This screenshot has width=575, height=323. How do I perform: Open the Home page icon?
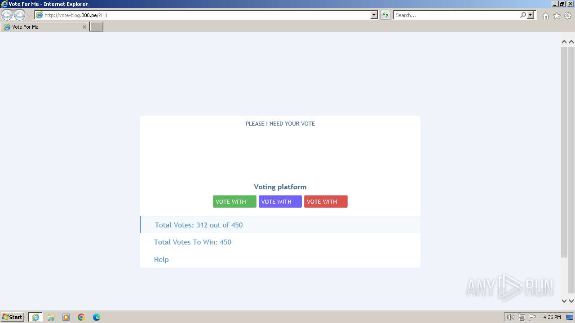click(x=545, y=16)
